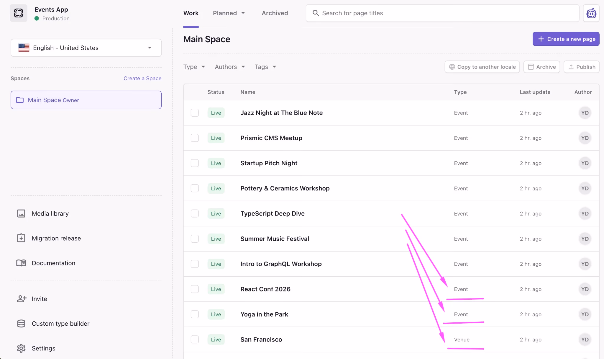Click the Invite person-plus icon

22,299
